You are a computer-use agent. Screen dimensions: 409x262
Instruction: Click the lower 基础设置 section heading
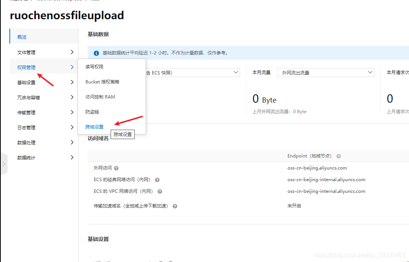coord(98,239)
